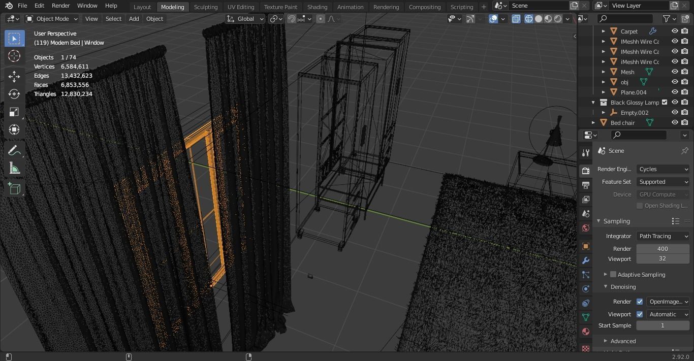This screenshot has width=694, height=361.
Task: Switch to UV Editing workspace tab
Action: click(x=241, y=7)
